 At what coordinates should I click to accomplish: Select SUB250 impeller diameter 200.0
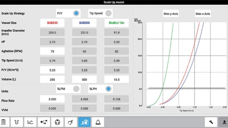coord(52,32)
